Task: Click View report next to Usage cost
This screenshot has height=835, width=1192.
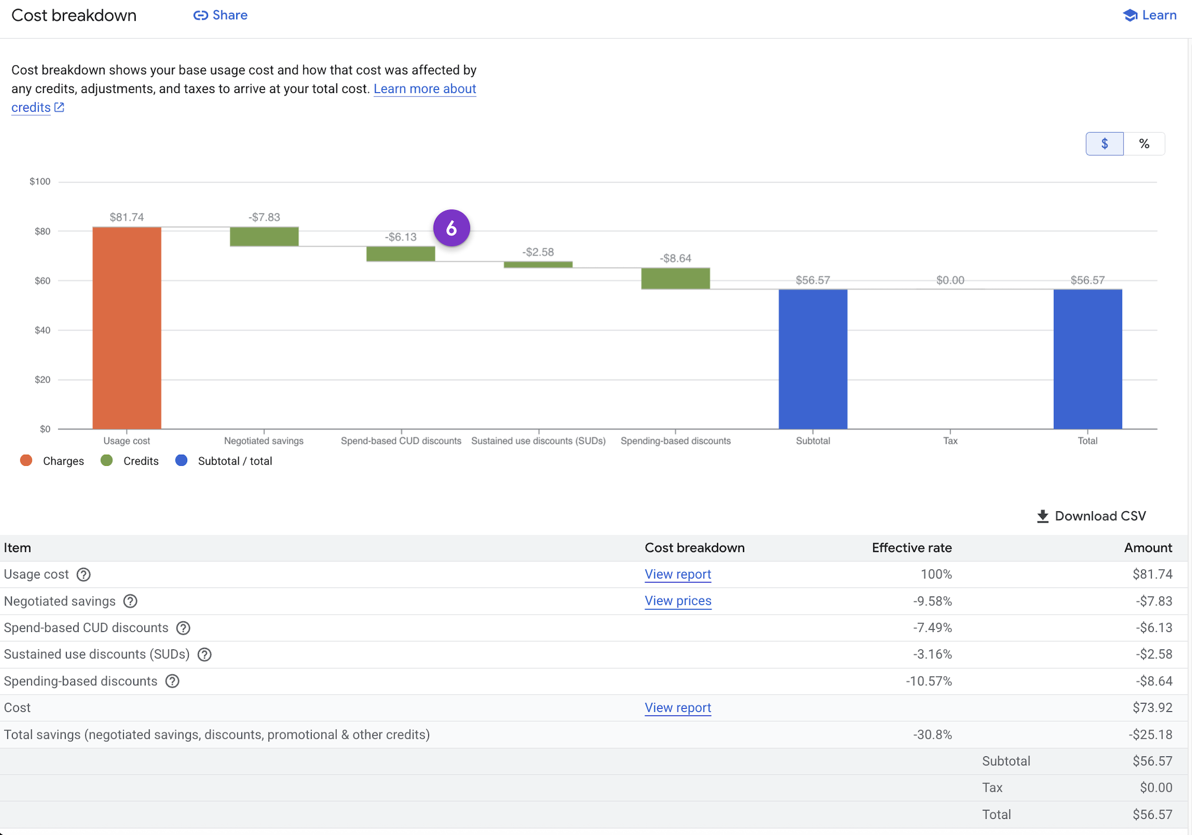Action: (678, 574)
